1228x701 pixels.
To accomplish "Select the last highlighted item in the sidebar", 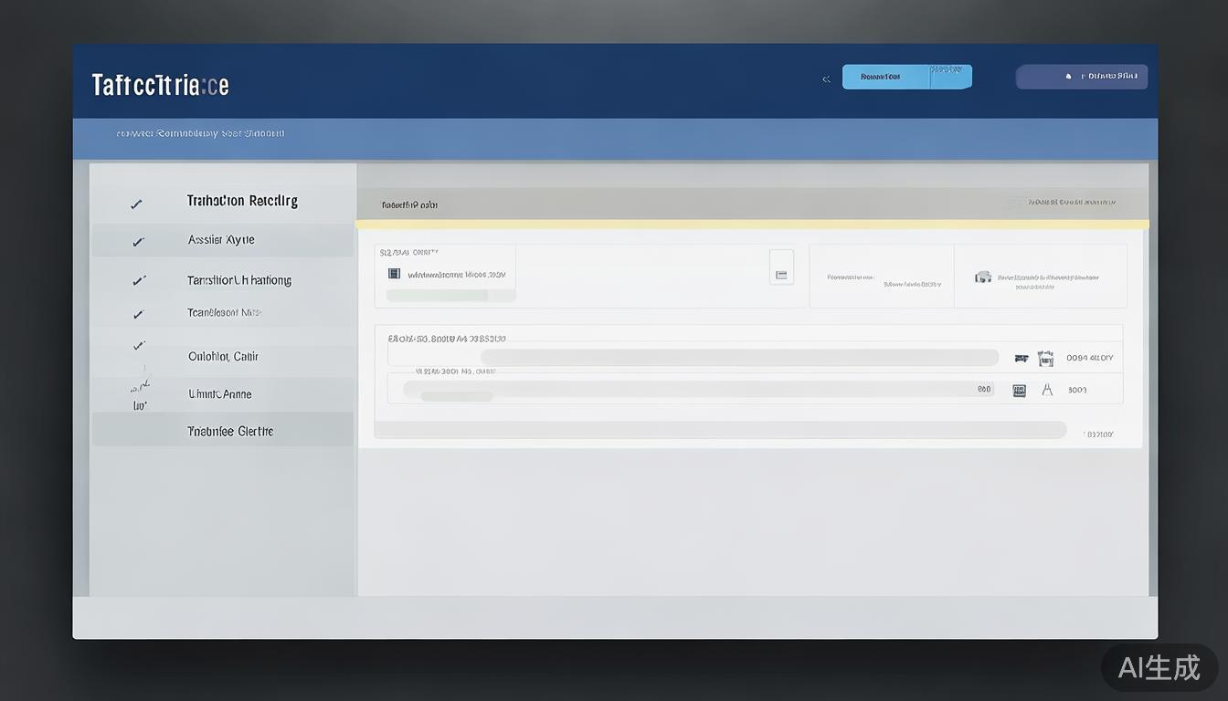I will 230,431.
